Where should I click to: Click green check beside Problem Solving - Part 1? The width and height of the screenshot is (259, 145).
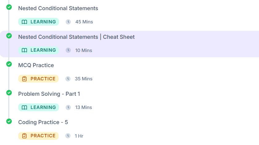point(9,93)
